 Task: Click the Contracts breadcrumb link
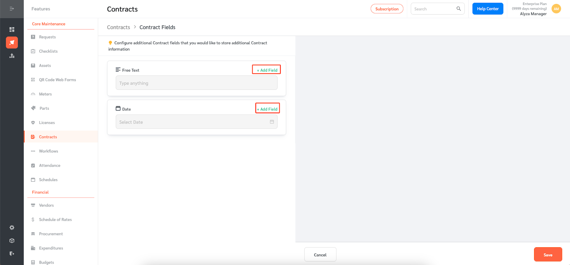(118, 27)
